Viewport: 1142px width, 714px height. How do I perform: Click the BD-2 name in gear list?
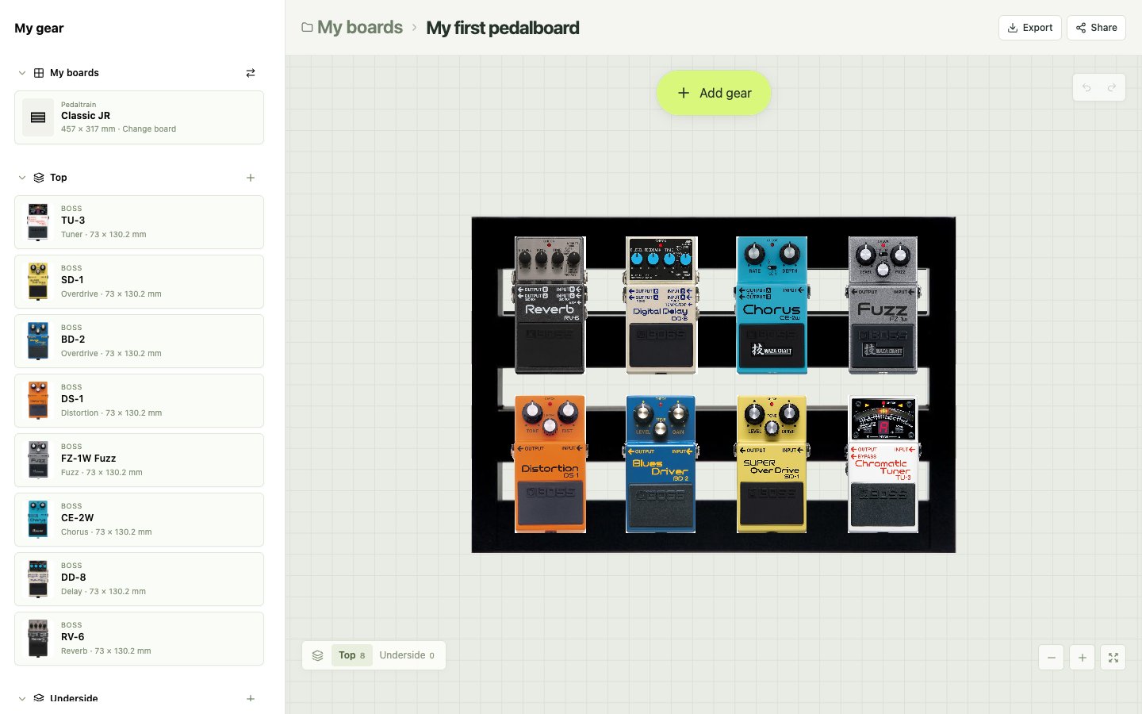[73, 340]
